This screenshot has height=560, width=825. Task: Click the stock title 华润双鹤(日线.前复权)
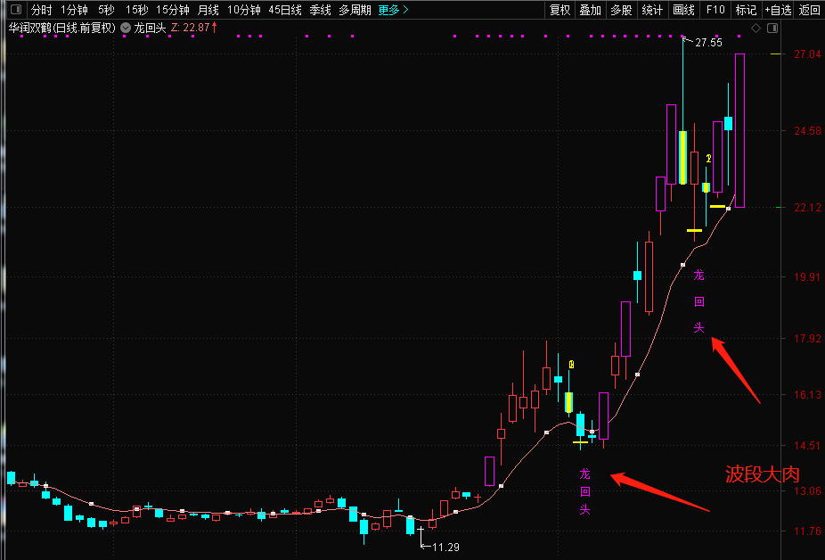pyautogui.click(x=62, y=28)
